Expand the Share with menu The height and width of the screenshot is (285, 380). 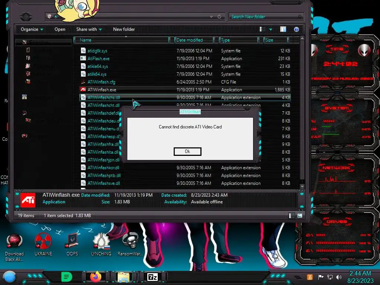pyautogui.click(x=89, y=29)
